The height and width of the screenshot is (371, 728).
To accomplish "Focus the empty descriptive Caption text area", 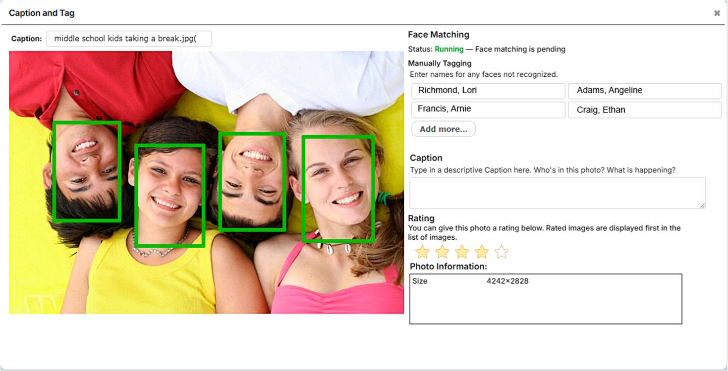I will click(x=558, y=193).
